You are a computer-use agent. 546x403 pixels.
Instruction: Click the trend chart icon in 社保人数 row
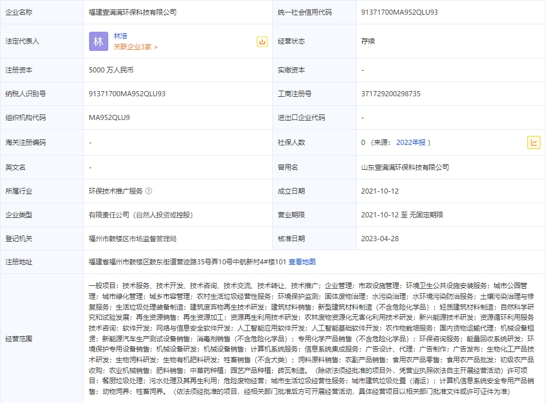point(534,143)
